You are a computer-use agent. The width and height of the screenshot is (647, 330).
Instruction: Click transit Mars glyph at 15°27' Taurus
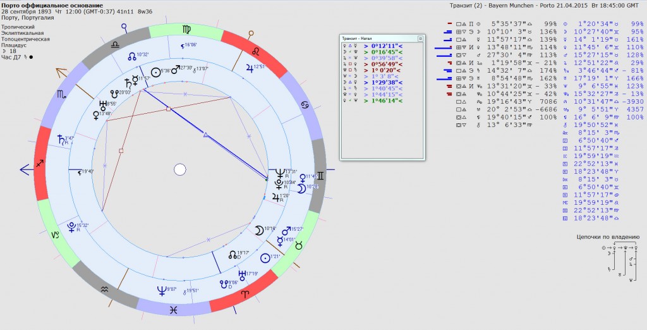(x=286, y=231)
